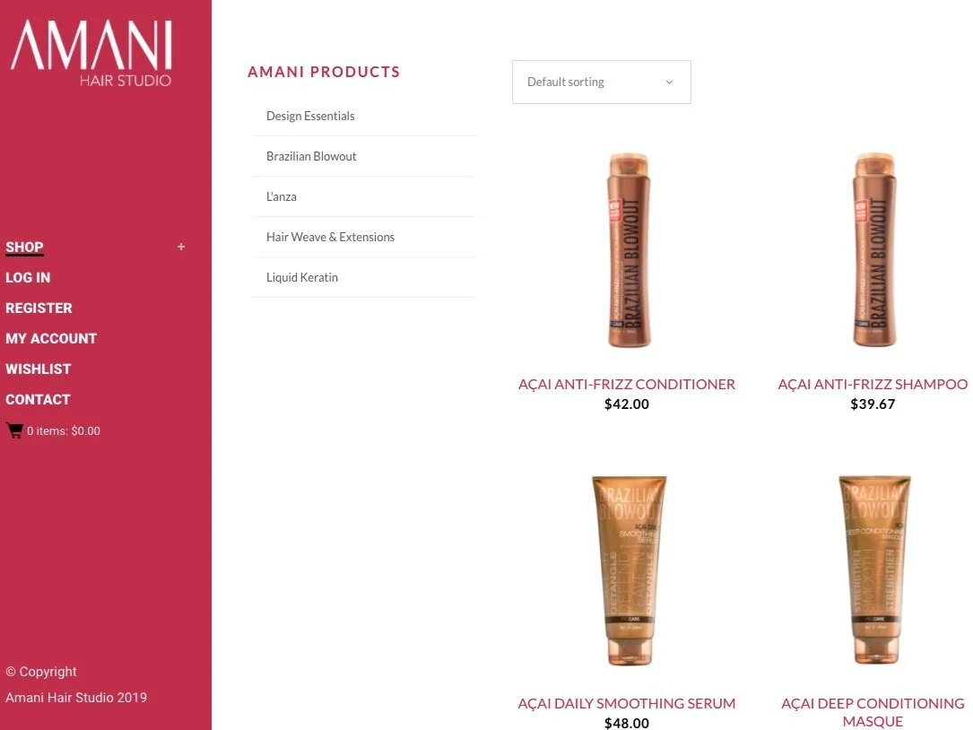Open the shopping cart icon
The width and height of the screenshot is (973, 730).
(14, 430)
